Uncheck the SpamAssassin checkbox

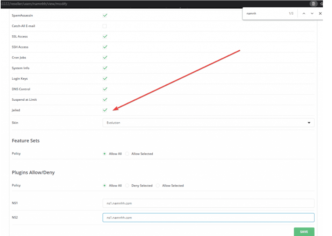coord(105,15)
